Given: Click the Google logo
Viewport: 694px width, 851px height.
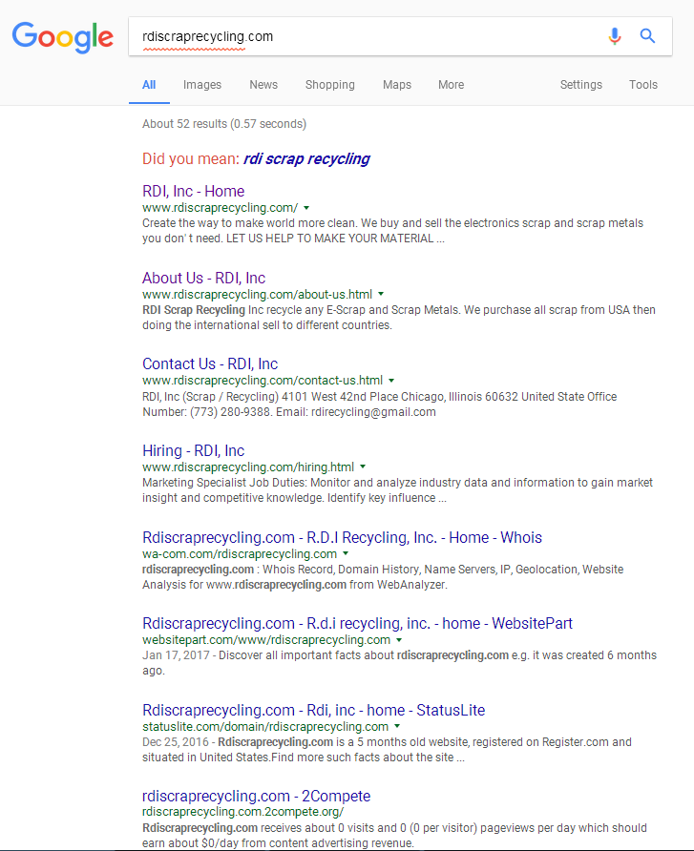Looking at the screenshot, I should 63,37.
